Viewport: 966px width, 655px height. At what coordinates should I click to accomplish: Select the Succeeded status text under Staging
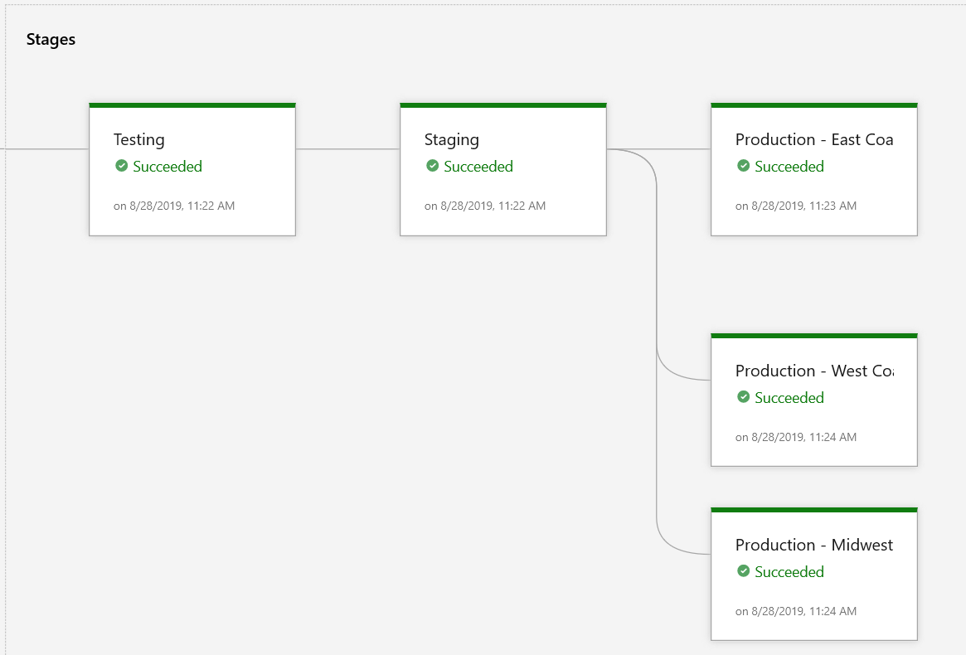[478, 167]
